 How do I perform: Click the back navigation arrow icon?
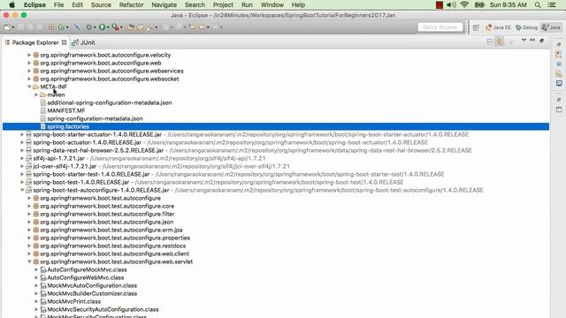[203, 27]
